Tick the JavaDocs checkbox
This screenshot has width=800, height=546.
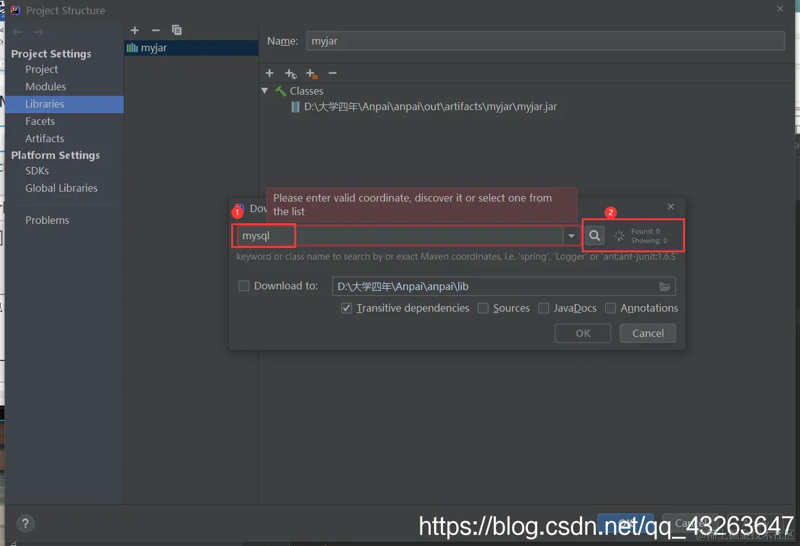[x=544, y=308]
